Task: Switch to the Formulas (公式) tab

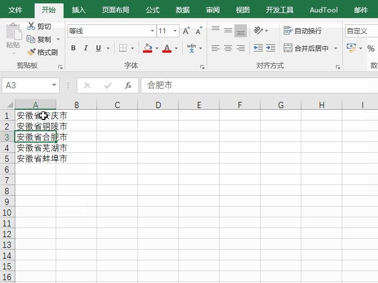Action: click(x=153, y=10)
